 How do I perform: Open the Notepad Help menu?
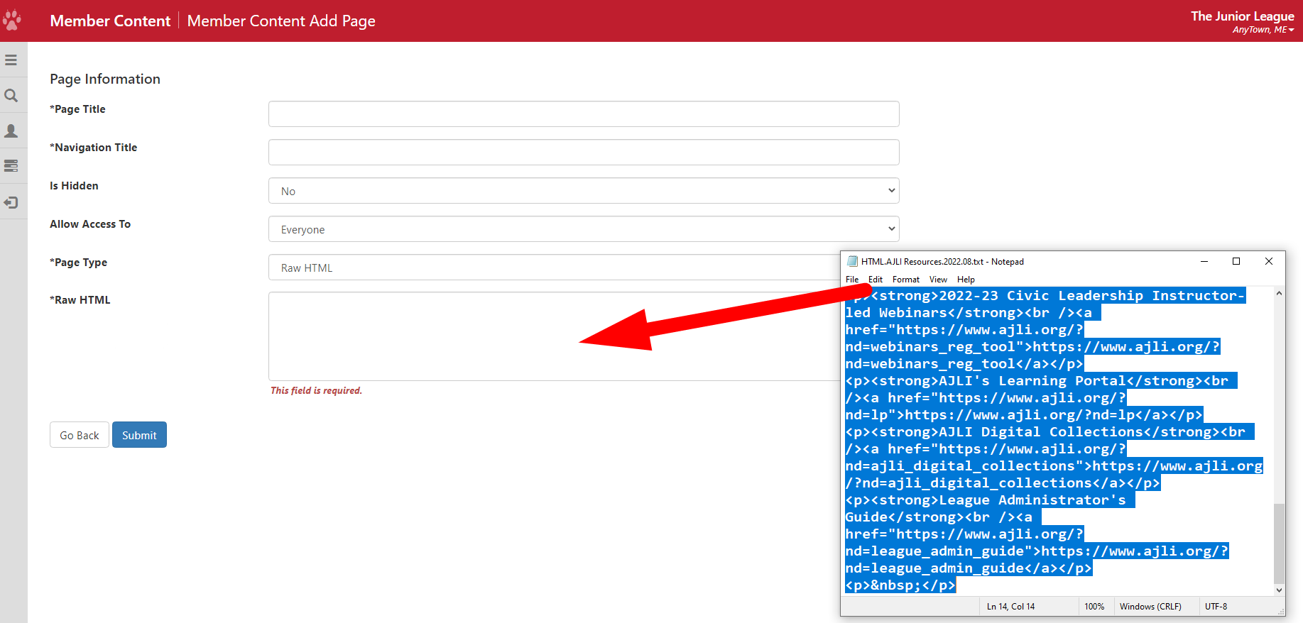[x=966, y=280]
